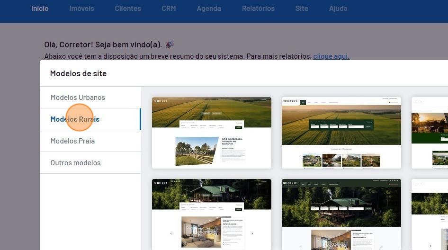
Task: Show the Modelos Praia templates
Action: point(72,141)
